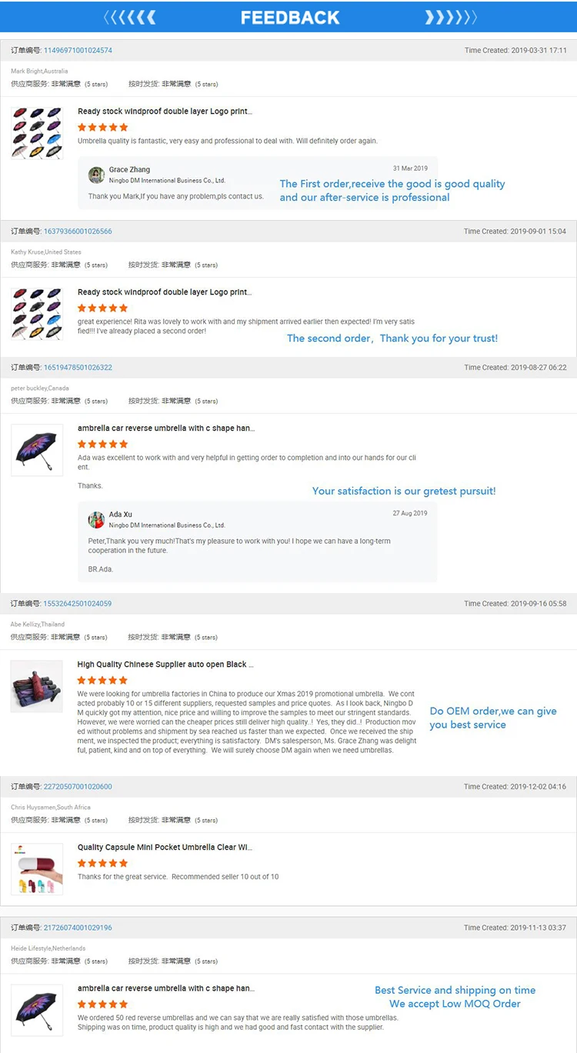Viewport: 577px width, 1053px height.
Task: Open the Quality Capsule Mini Pocket Umbrella title
Action: (x=165, y=848)
